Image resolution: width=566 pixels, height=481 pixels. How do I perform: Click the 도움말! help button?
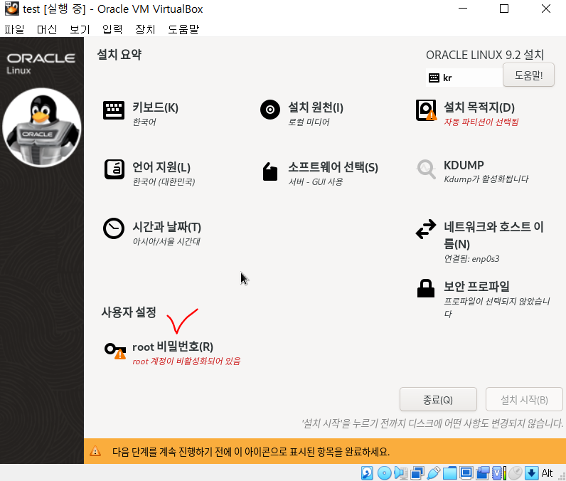coord(528,75)
